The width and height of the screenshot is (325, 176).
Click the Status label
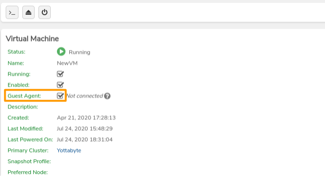[x=17, y=52]
